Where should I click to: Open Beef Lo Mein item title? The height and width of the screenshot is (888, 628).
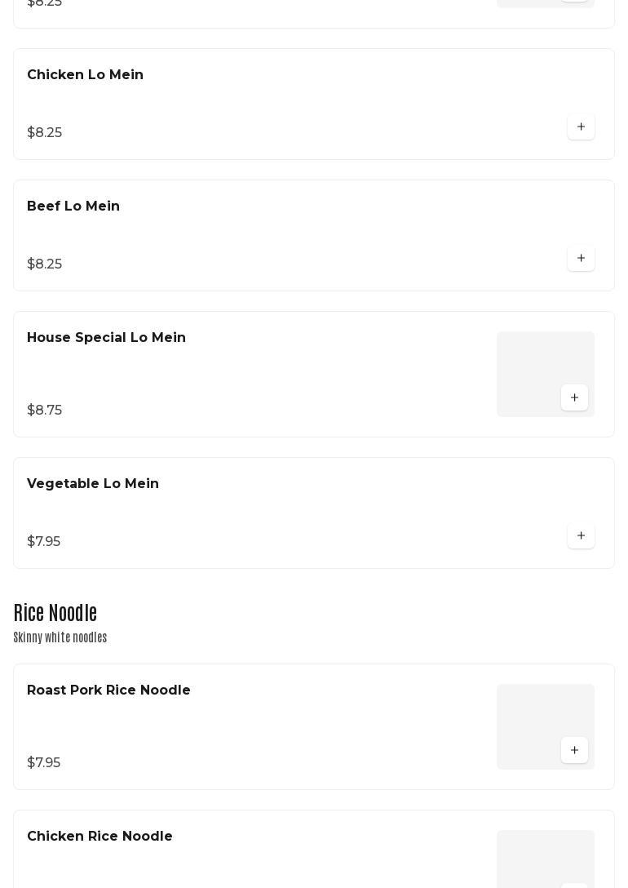coord(73,206)
